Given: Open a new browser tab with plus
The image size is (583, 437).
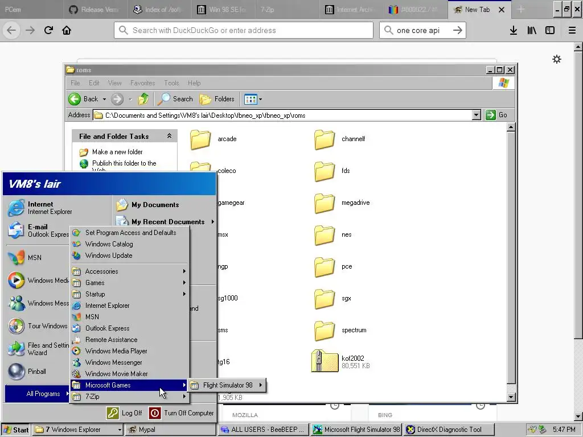Looking at the screenshot, I should point(521,10).
